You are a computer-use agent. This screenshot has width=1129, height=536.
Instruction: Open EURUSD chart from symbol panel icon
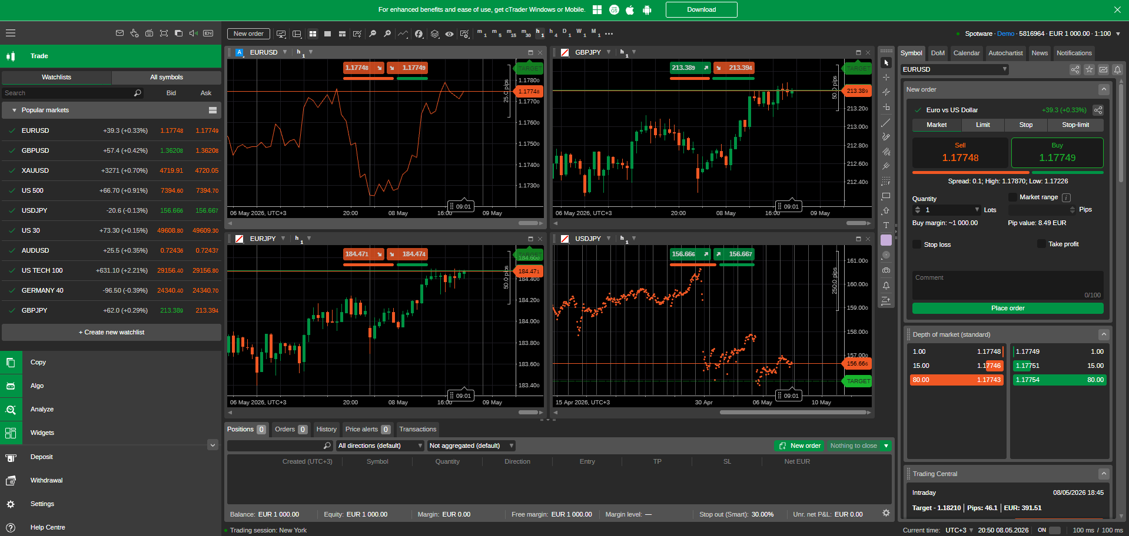coord(1103,69)
